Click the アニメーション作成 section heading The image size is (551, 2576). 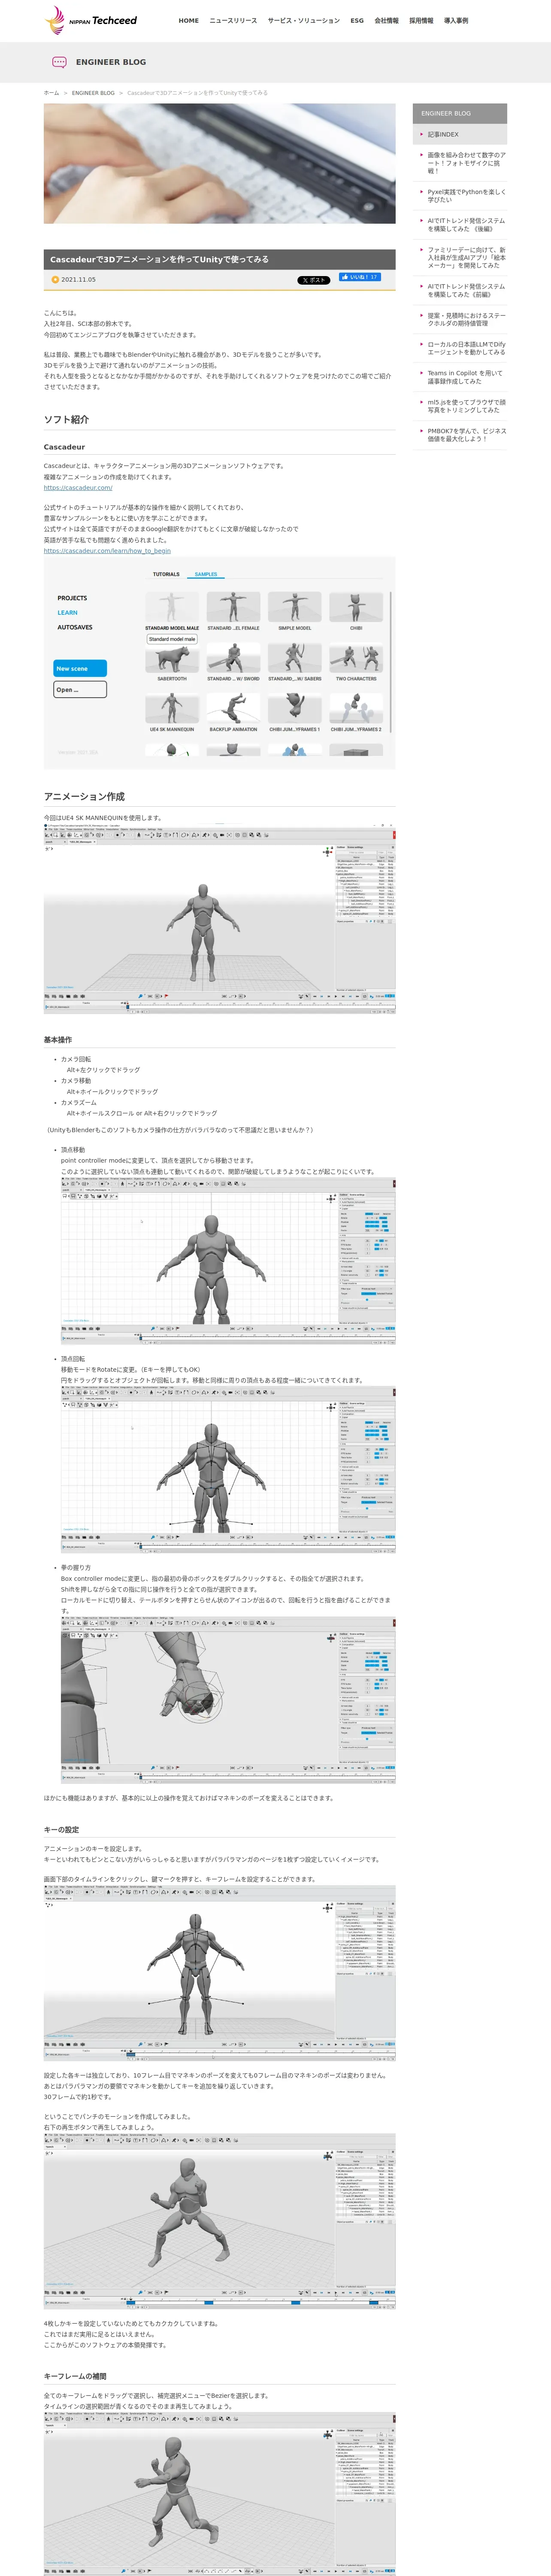tap(84, 797)
